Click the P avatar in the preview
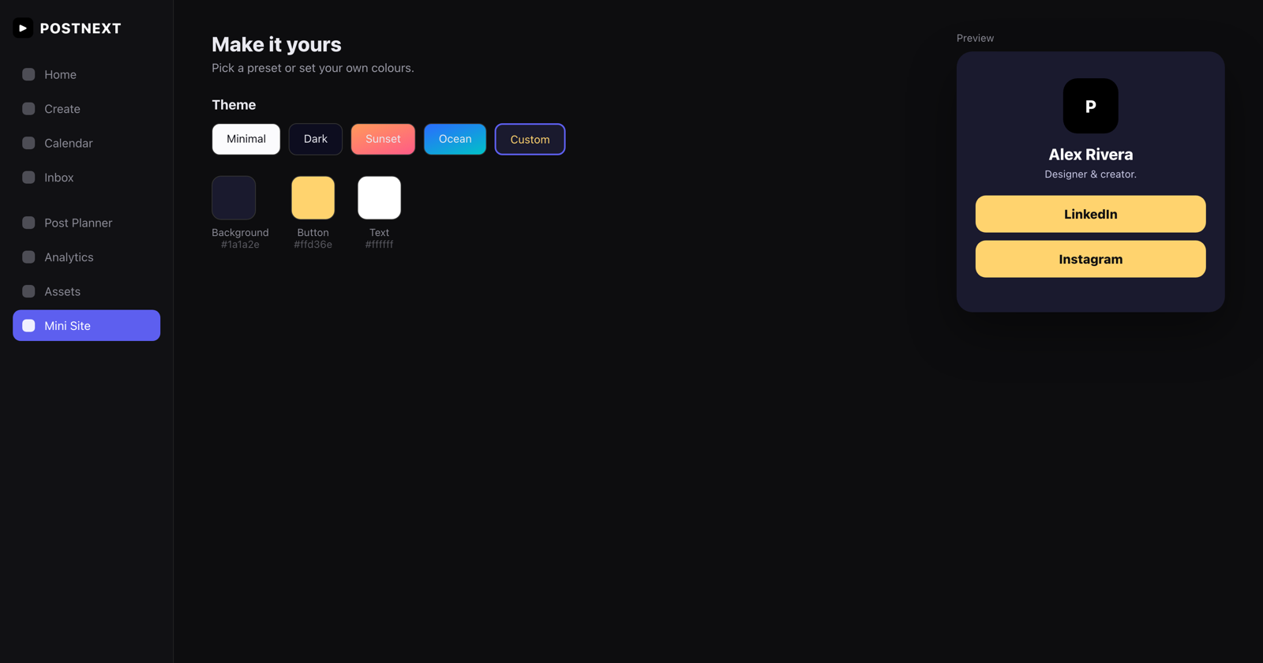This screenshot has width=1263, height=663. [x=1090, y=106]
